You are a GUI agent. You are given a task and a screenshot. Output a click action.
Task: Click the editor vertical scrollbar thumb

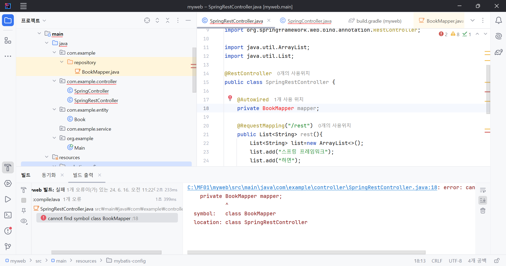click(x=488, y=89)
